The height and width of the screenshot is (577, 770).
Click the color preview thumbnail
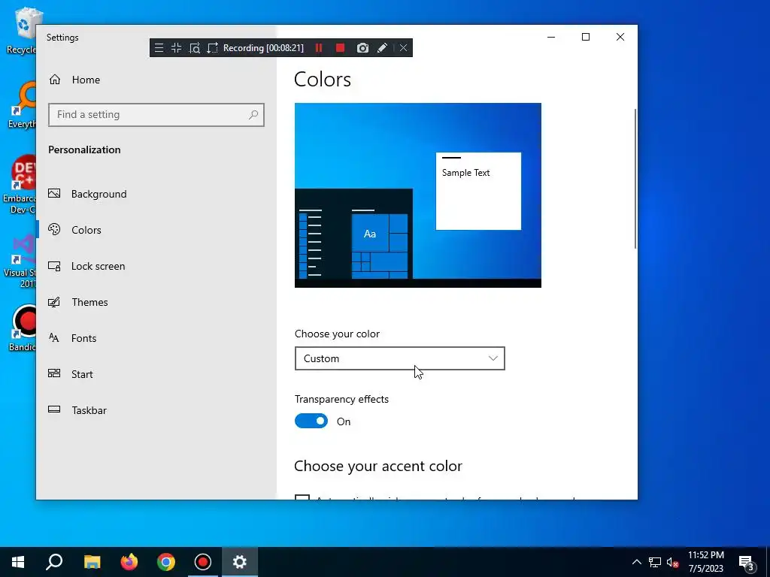coord(418,195)
